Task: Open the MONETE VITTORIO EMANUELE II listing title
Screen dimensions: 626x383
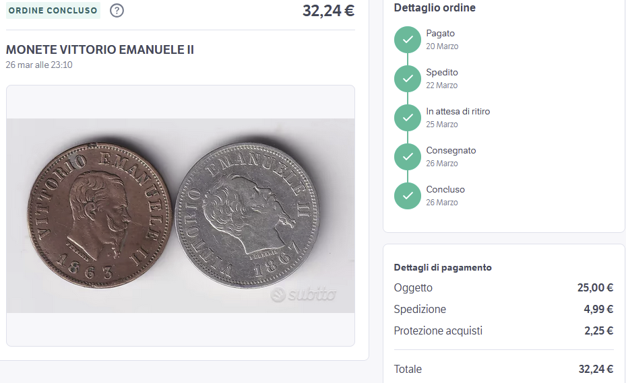Action: (100, 50)
